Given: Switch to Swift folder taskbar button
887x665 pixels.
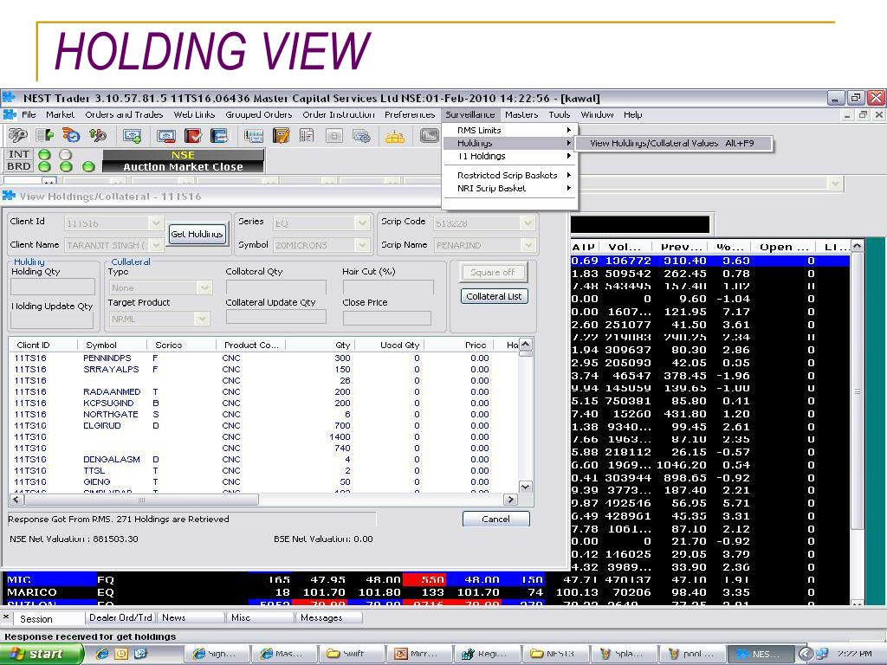Looking at the screenshot, I should tap(352, 654).
